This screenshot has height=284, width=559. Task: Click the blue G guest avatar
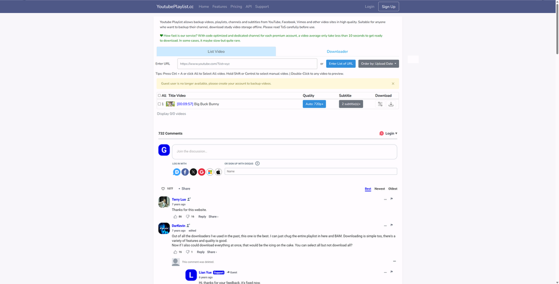pos(164,150)
